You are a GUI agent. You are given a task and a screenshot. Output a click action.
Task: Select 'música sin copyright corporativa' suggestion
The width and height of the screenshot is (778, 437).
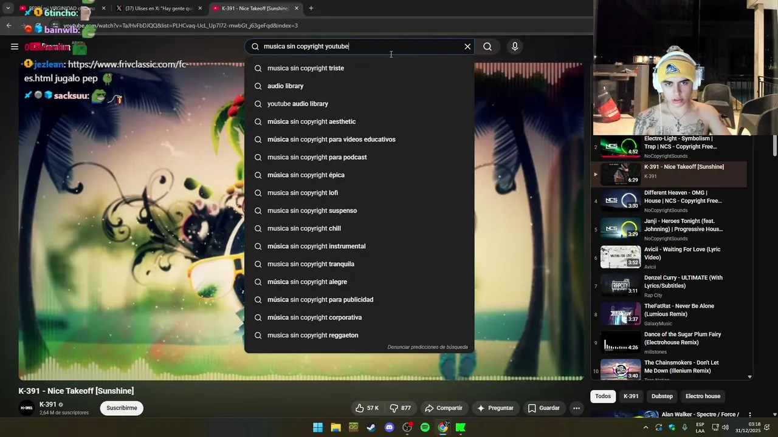tap(359, 317)
